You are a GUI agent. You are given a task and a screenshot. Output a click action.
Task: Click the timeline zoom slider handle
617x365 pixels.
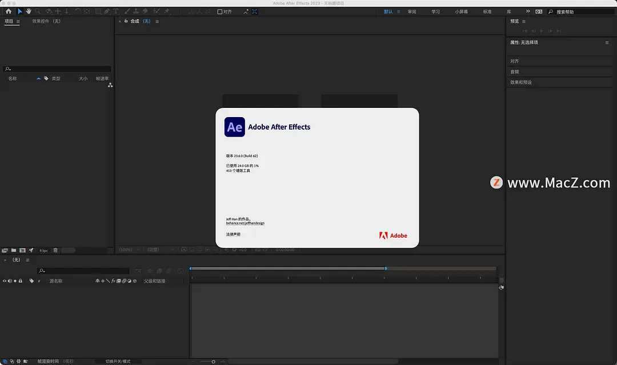[x=213, y=362]
